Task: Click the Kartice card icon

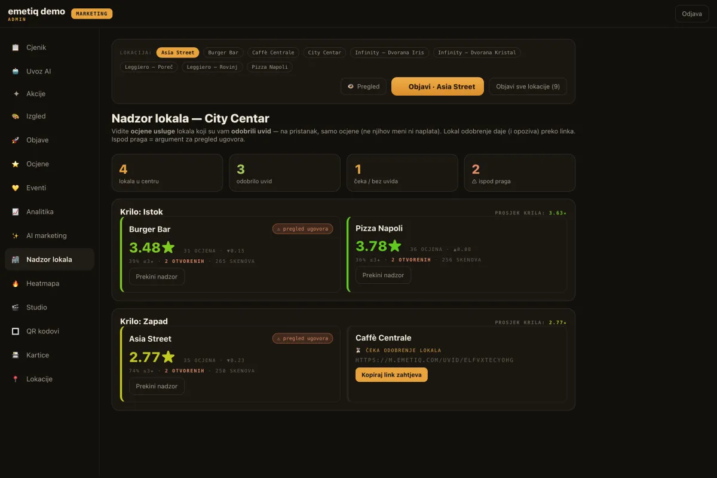Action: coord(16,355)
